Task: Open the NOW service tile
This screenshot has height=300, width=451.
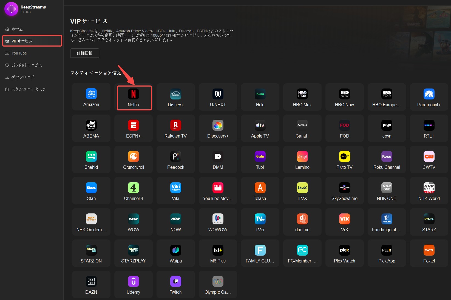Action: pyautogui.click(x=176, y=222)
